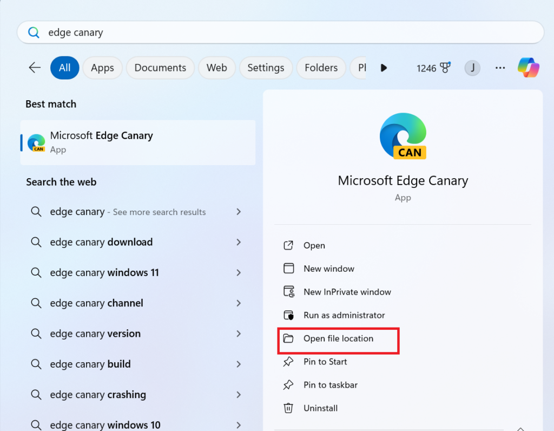Open a New window of Edge Canary
Image resolution: width=554 pixels, height=431 pixels.
coord(328,269)
